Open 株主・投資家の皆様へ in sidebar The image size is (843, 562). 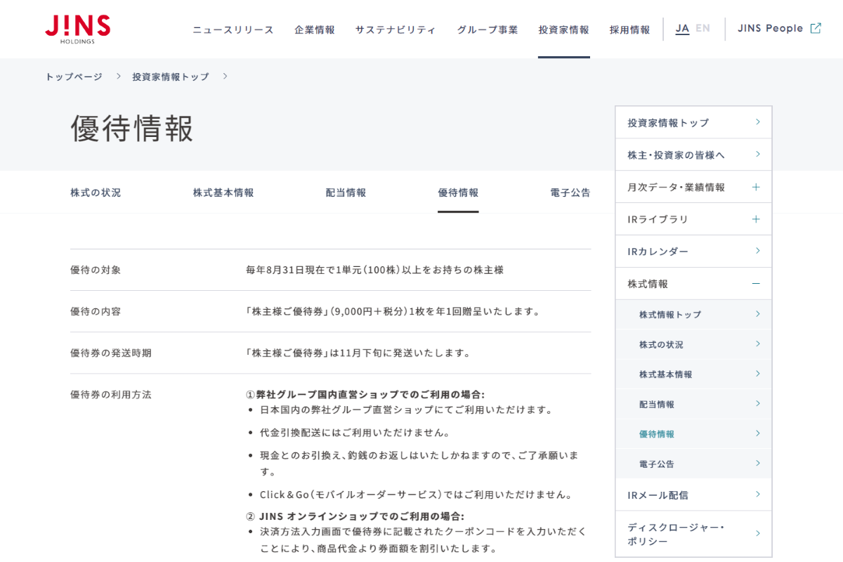[x=693, y=155]
